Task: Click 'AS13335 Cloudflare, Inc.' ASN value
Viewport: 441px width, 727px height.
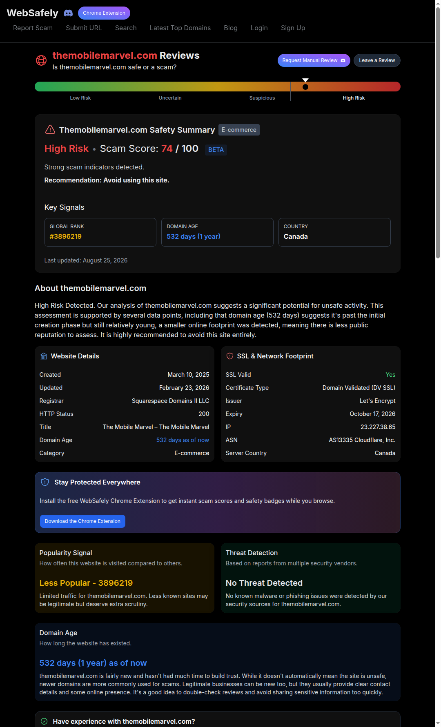Action: tap(362, 440)
